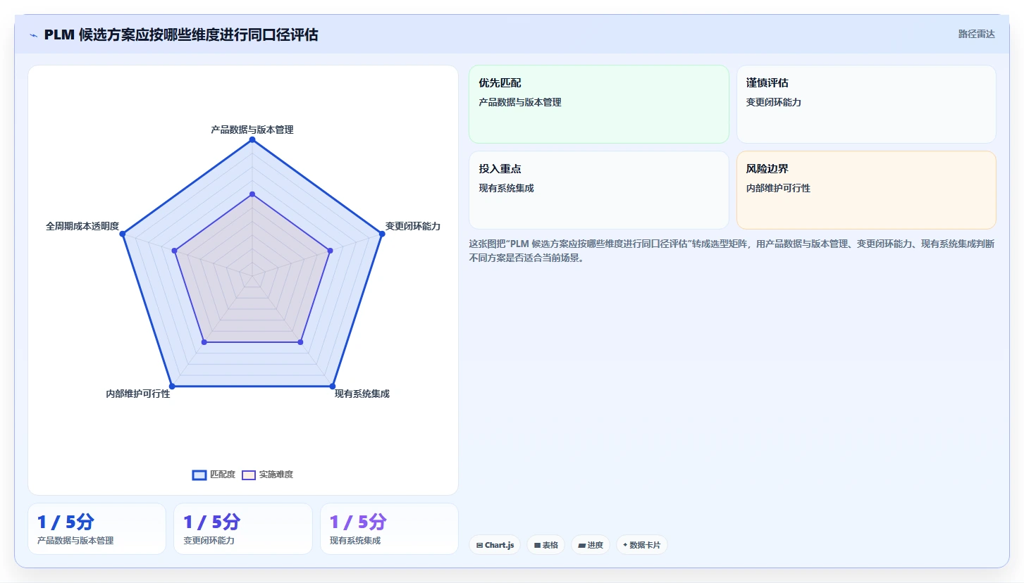Click the 表格 tag
1024x583 pixels.
click(545, 545)
